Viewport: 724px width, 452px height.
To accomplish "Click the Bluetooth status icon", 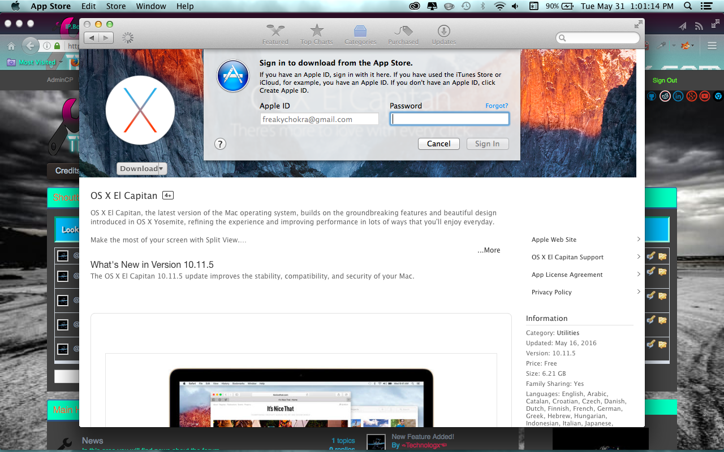I will click(x=482, y=6).
